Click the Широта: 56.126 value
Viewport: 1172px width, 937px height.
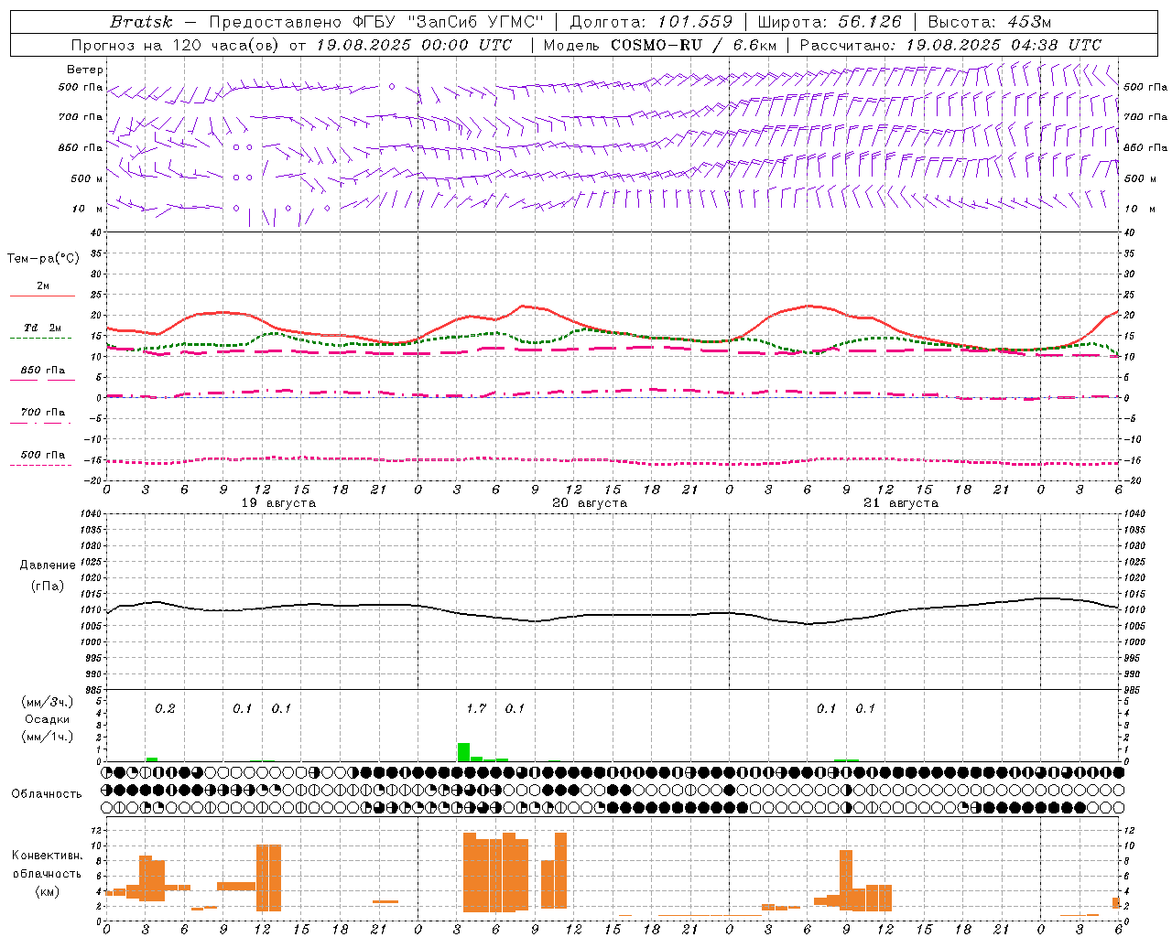click(x=830, y=21)
